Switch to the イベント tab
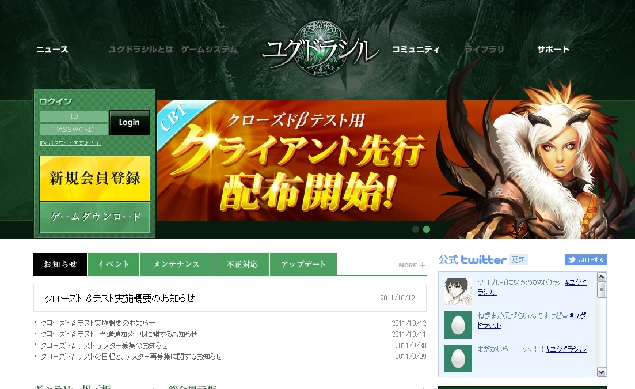The width and height of the screenshot is (635, 389). [113, 264]
